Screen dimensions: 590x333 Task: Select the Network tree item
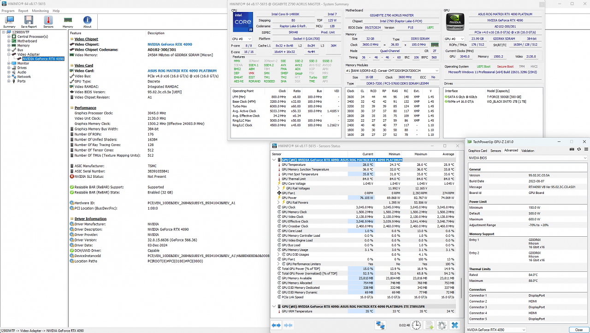coord(24,76)
